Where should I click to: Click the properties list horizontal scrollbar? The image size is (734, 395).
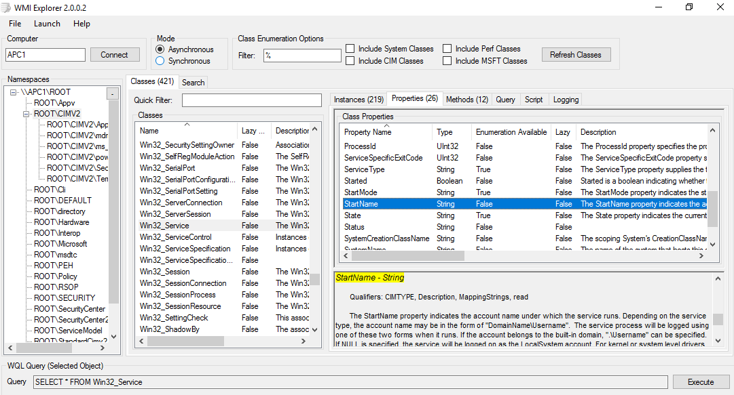(407, 255)
